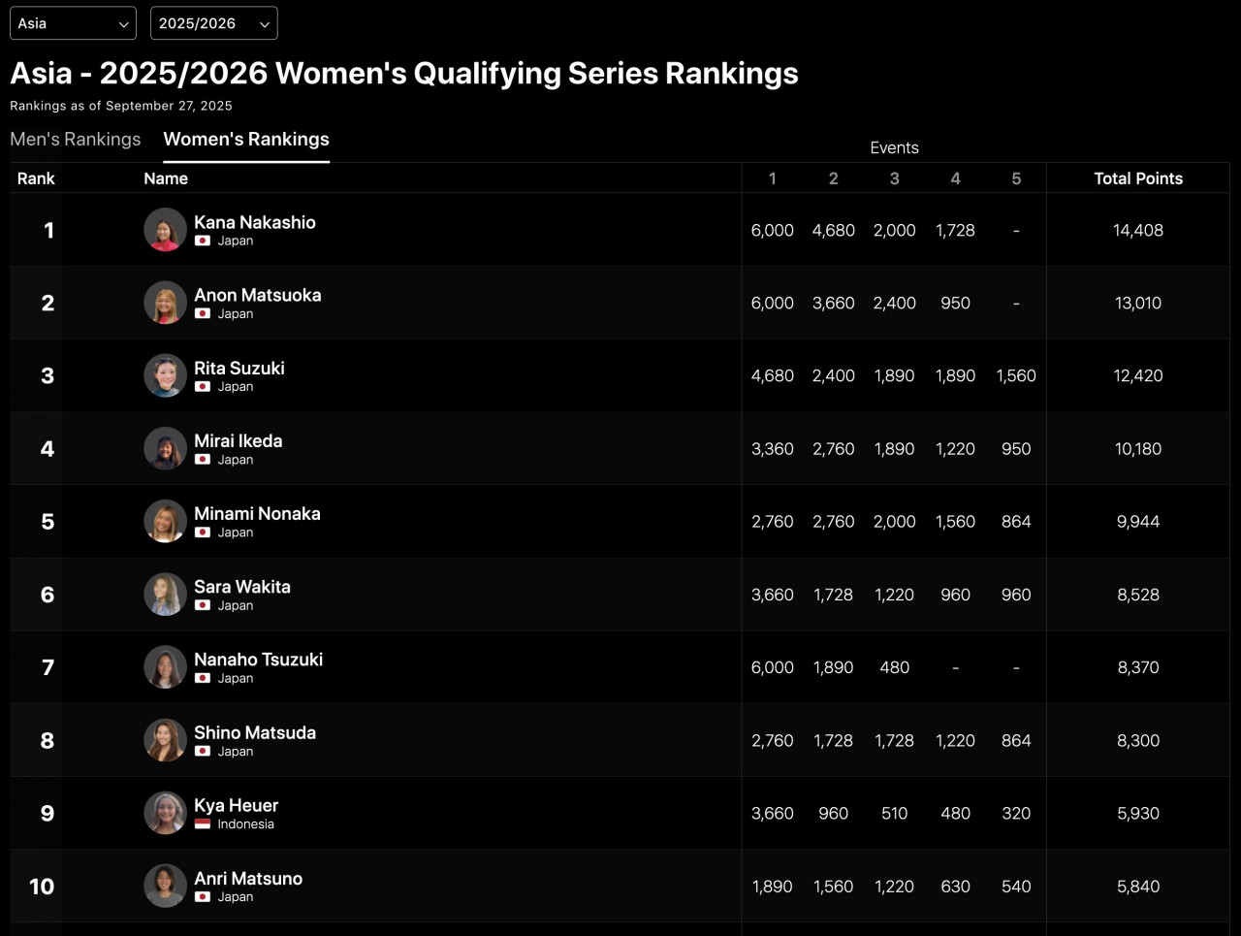Click the Total Points column header
The width and height of the screenshot is (1241, 936).
tap(1138, 178)
